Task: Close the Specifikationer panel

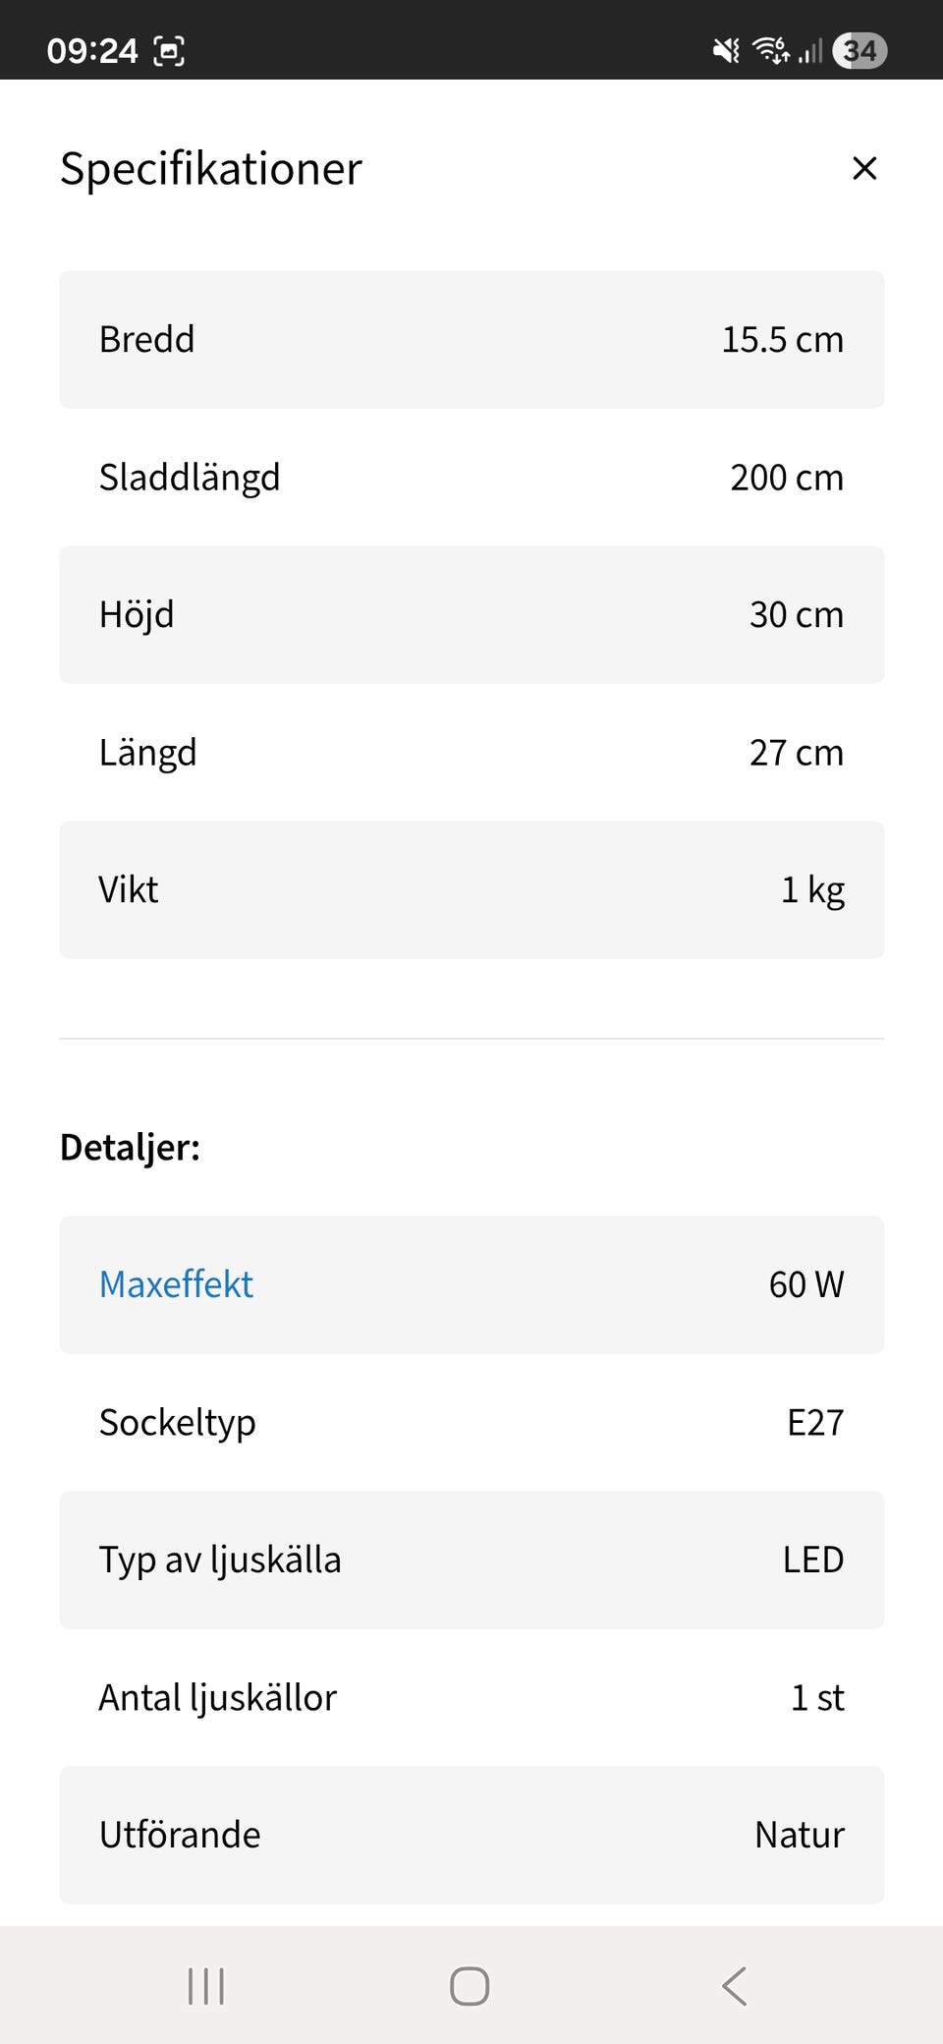Action: [x=863, y=168]
